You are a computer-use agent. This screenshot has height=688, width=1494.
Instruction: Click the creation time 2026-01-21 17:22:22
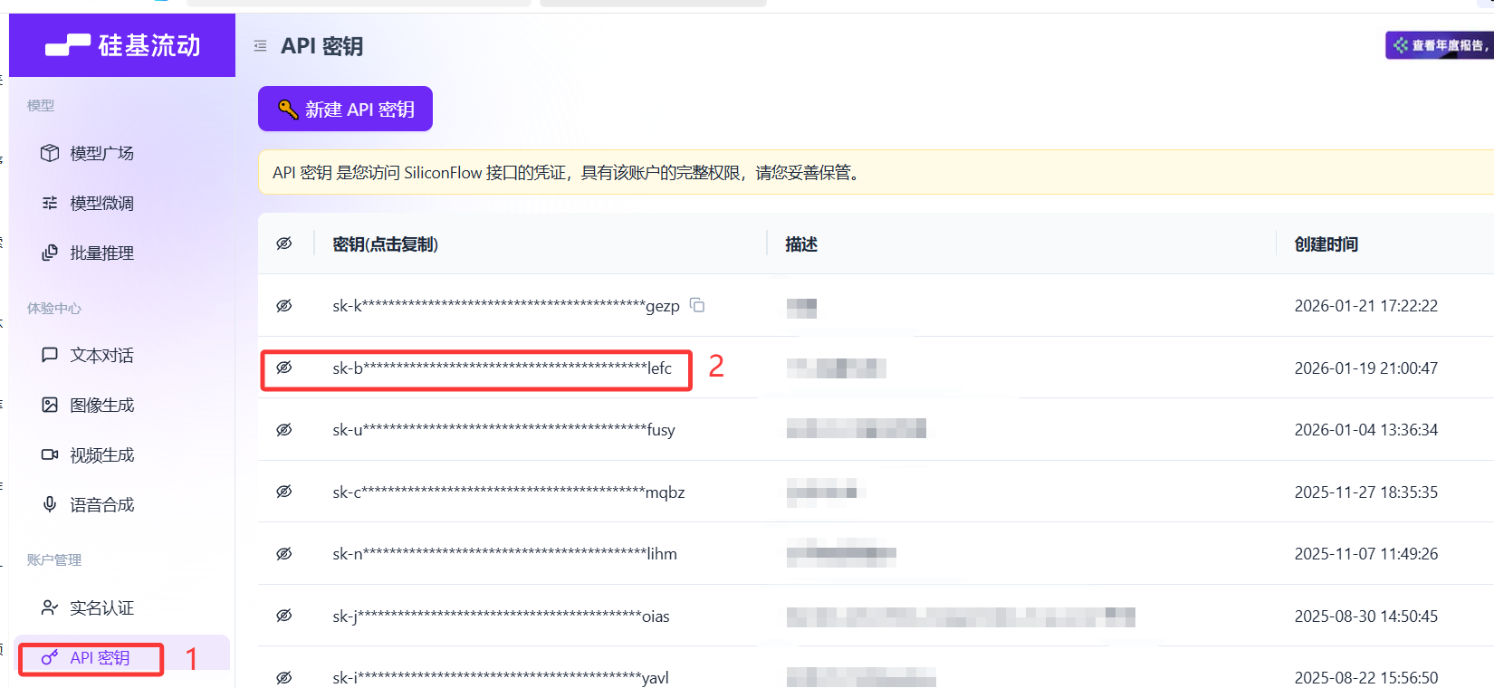coord(1366,306)
